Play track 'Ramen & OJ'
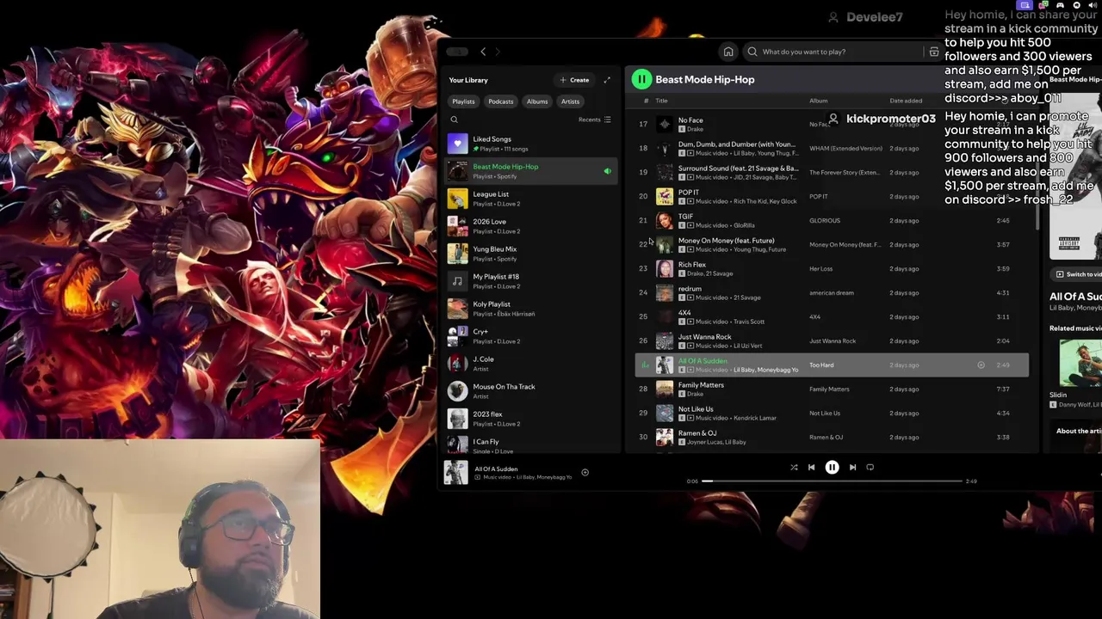The image size is (1102, 619). [x=832, y=437]
